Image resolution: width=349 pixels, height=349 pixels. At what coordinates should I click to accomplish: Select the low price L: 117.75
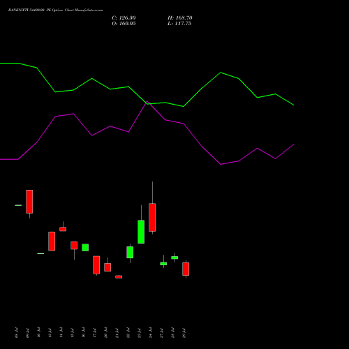[179, 24]
